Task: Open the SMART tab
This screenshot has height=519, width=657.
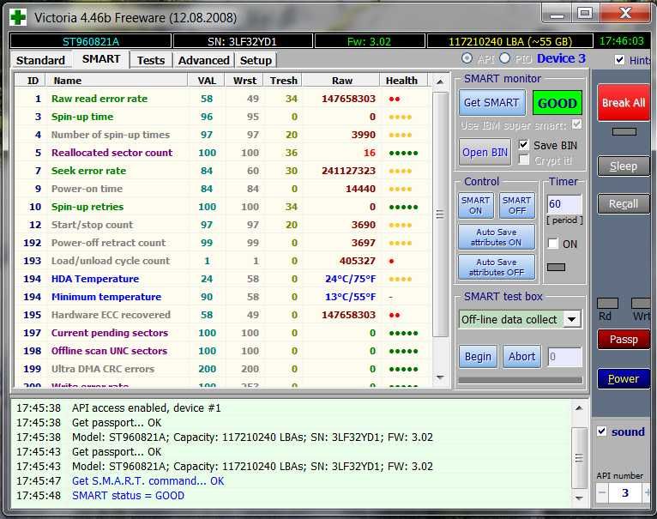Action: pos(101,59)
